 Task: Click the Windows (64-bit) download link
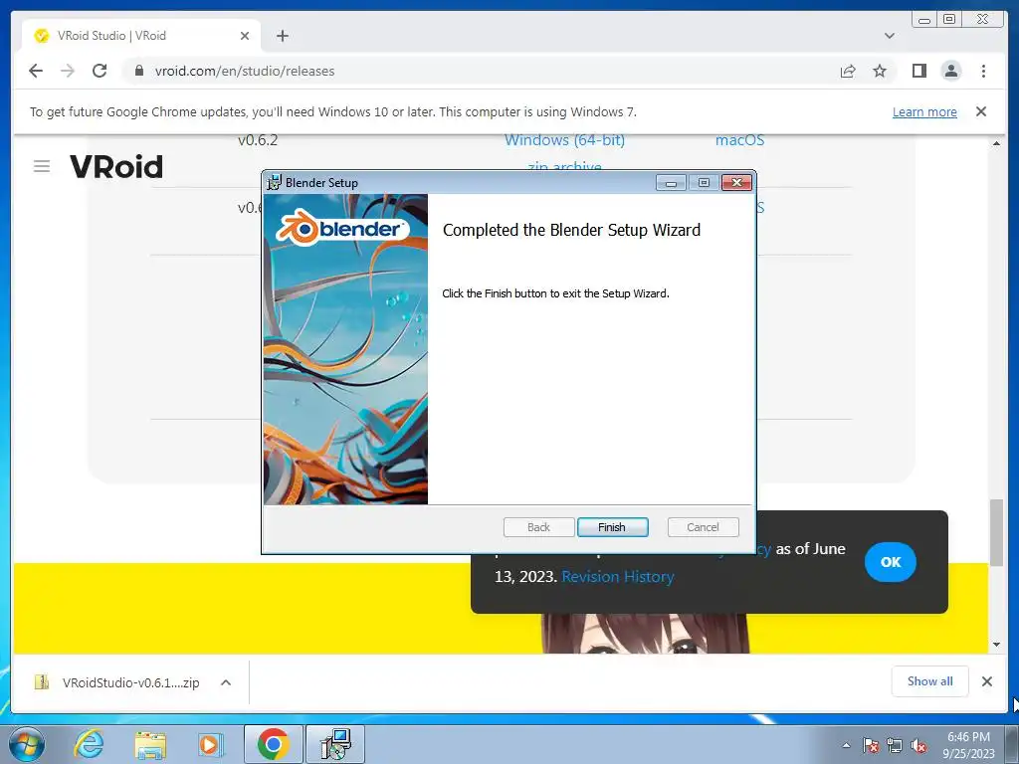click(x=564, y=140)
